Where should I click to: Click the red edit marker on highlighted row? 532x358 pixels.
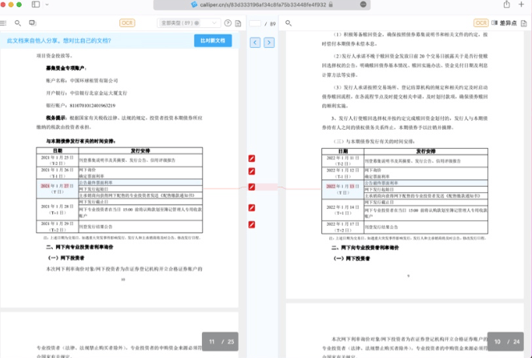pos(252,188)
